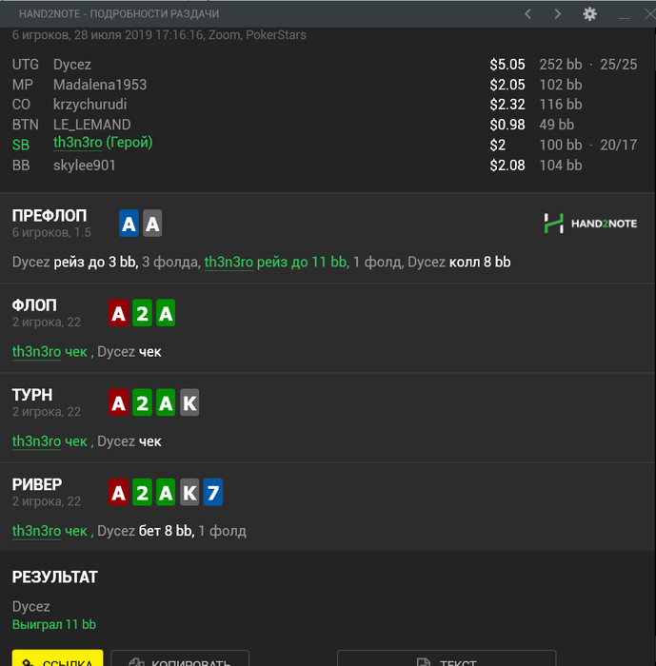The image size is (656, 666).
Task: Click the gray Ace card in the preflop section
Action: [152, 224]
